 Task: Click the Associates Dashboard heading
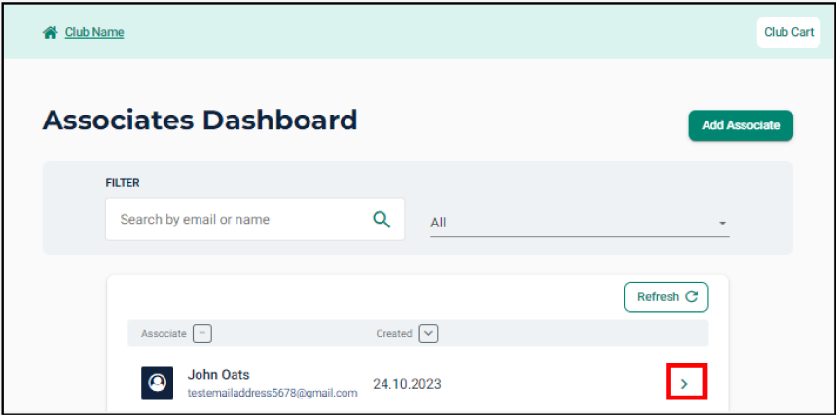click(x=200, y=121)
